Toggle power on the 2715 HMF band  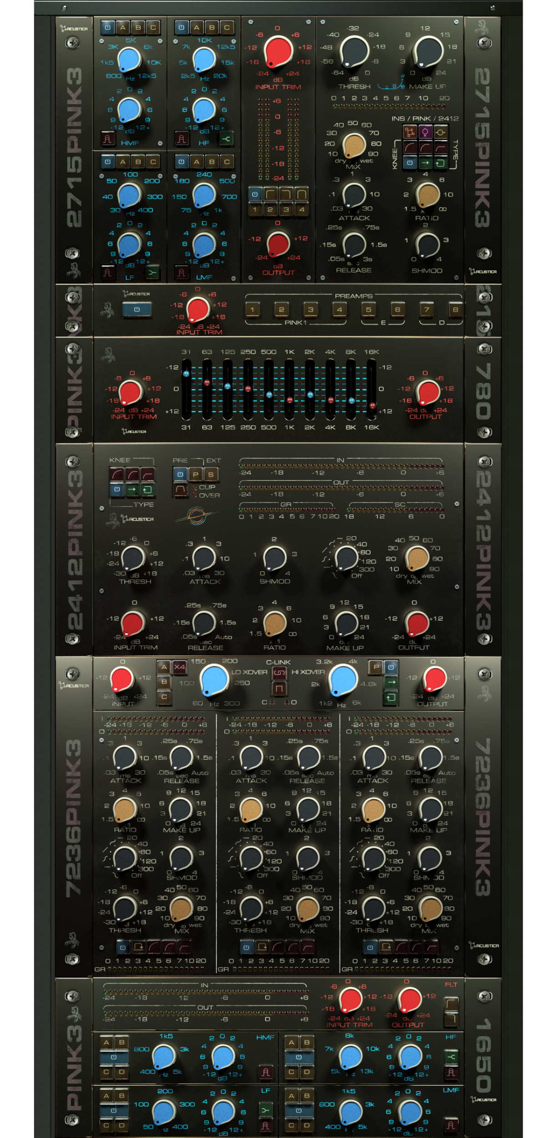pyautogui.click(x=107, y=28)
